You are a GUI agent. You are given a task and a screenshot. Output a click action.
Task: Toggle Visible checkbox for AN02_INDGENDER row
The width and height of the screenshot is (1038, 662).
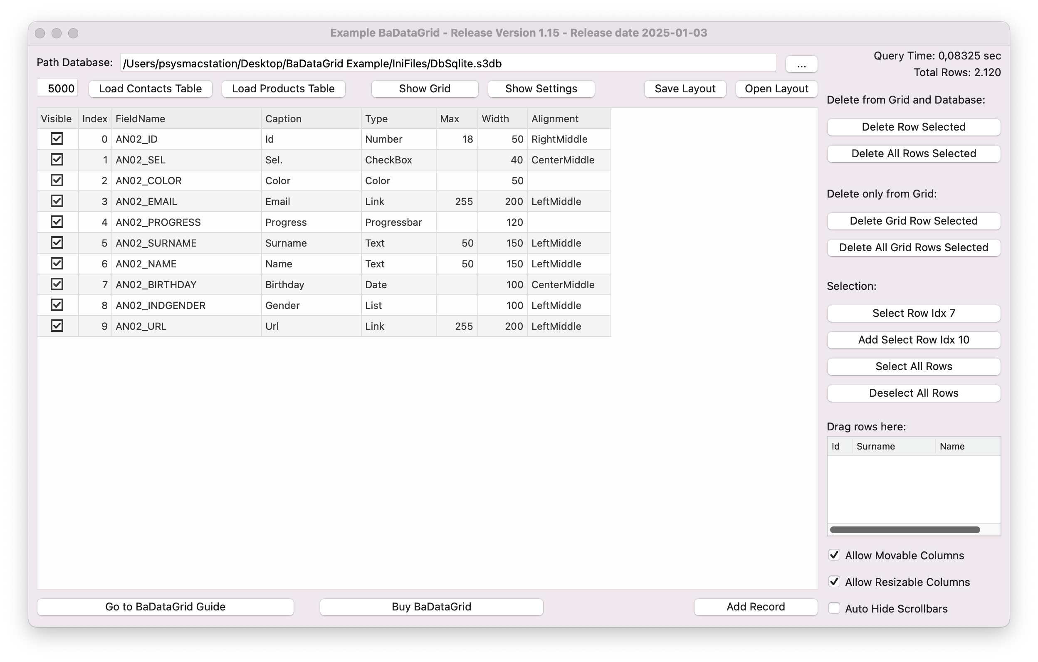tap(57, 305)
